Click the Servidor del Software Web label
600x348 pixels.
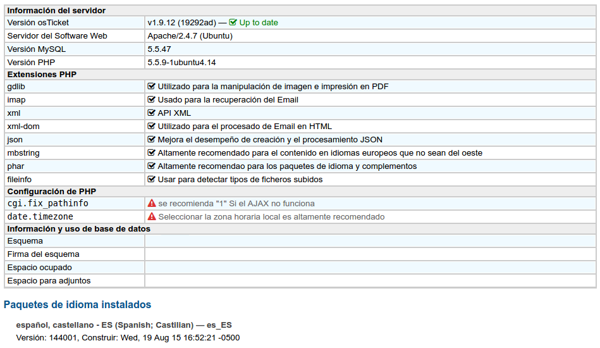tap(57, 36)
